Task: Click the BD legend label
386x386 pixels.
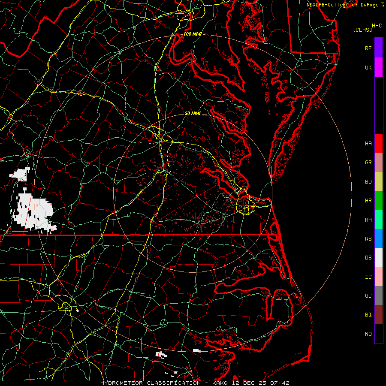Action: tap(368, 182)
